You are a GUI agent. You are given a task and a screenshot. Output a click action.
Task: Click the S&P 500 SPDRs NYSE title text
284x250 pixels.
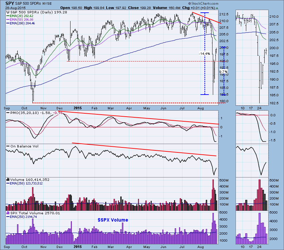(33, 4)
